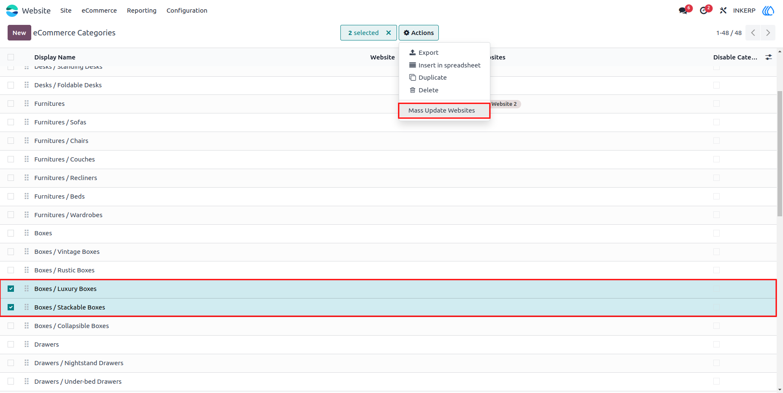Choose Export from Actions menu
Screen dimensions: 783x393
pyautogui.click(x=444, y=53)
